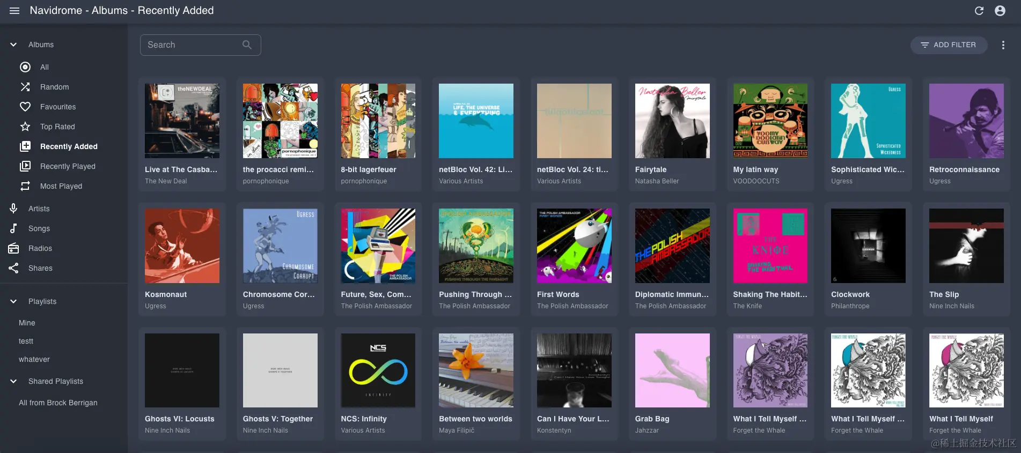This screenshot has height=453, width=1021.
Task: Open the Mine playlist
Action: click(27, 323)
